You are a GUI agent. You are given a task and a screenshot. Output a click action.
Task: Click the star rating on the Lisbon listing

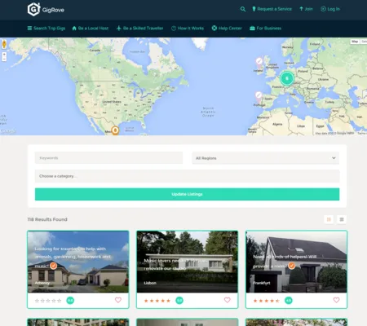coord(157,301)
